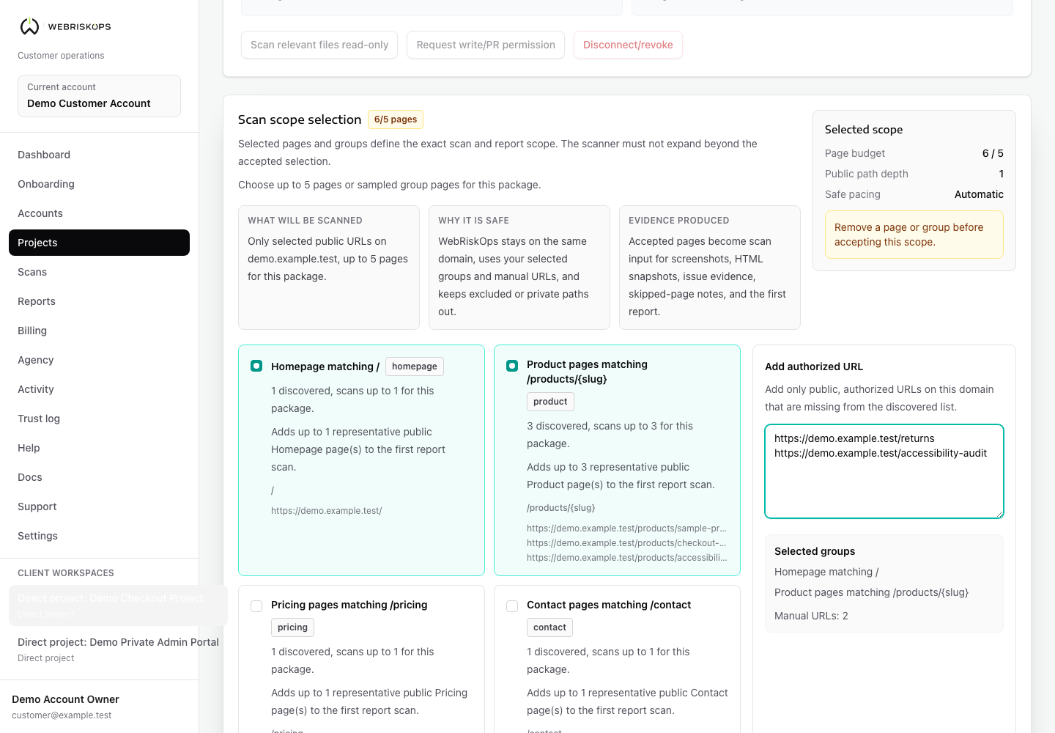Click inside the authorized URL textarea
The height and width of the screenshot is (733, 1055).
click(884, 471)
